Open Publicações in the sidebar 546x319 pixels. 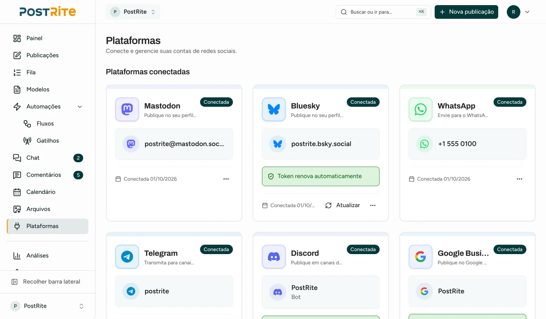[47, 55]
